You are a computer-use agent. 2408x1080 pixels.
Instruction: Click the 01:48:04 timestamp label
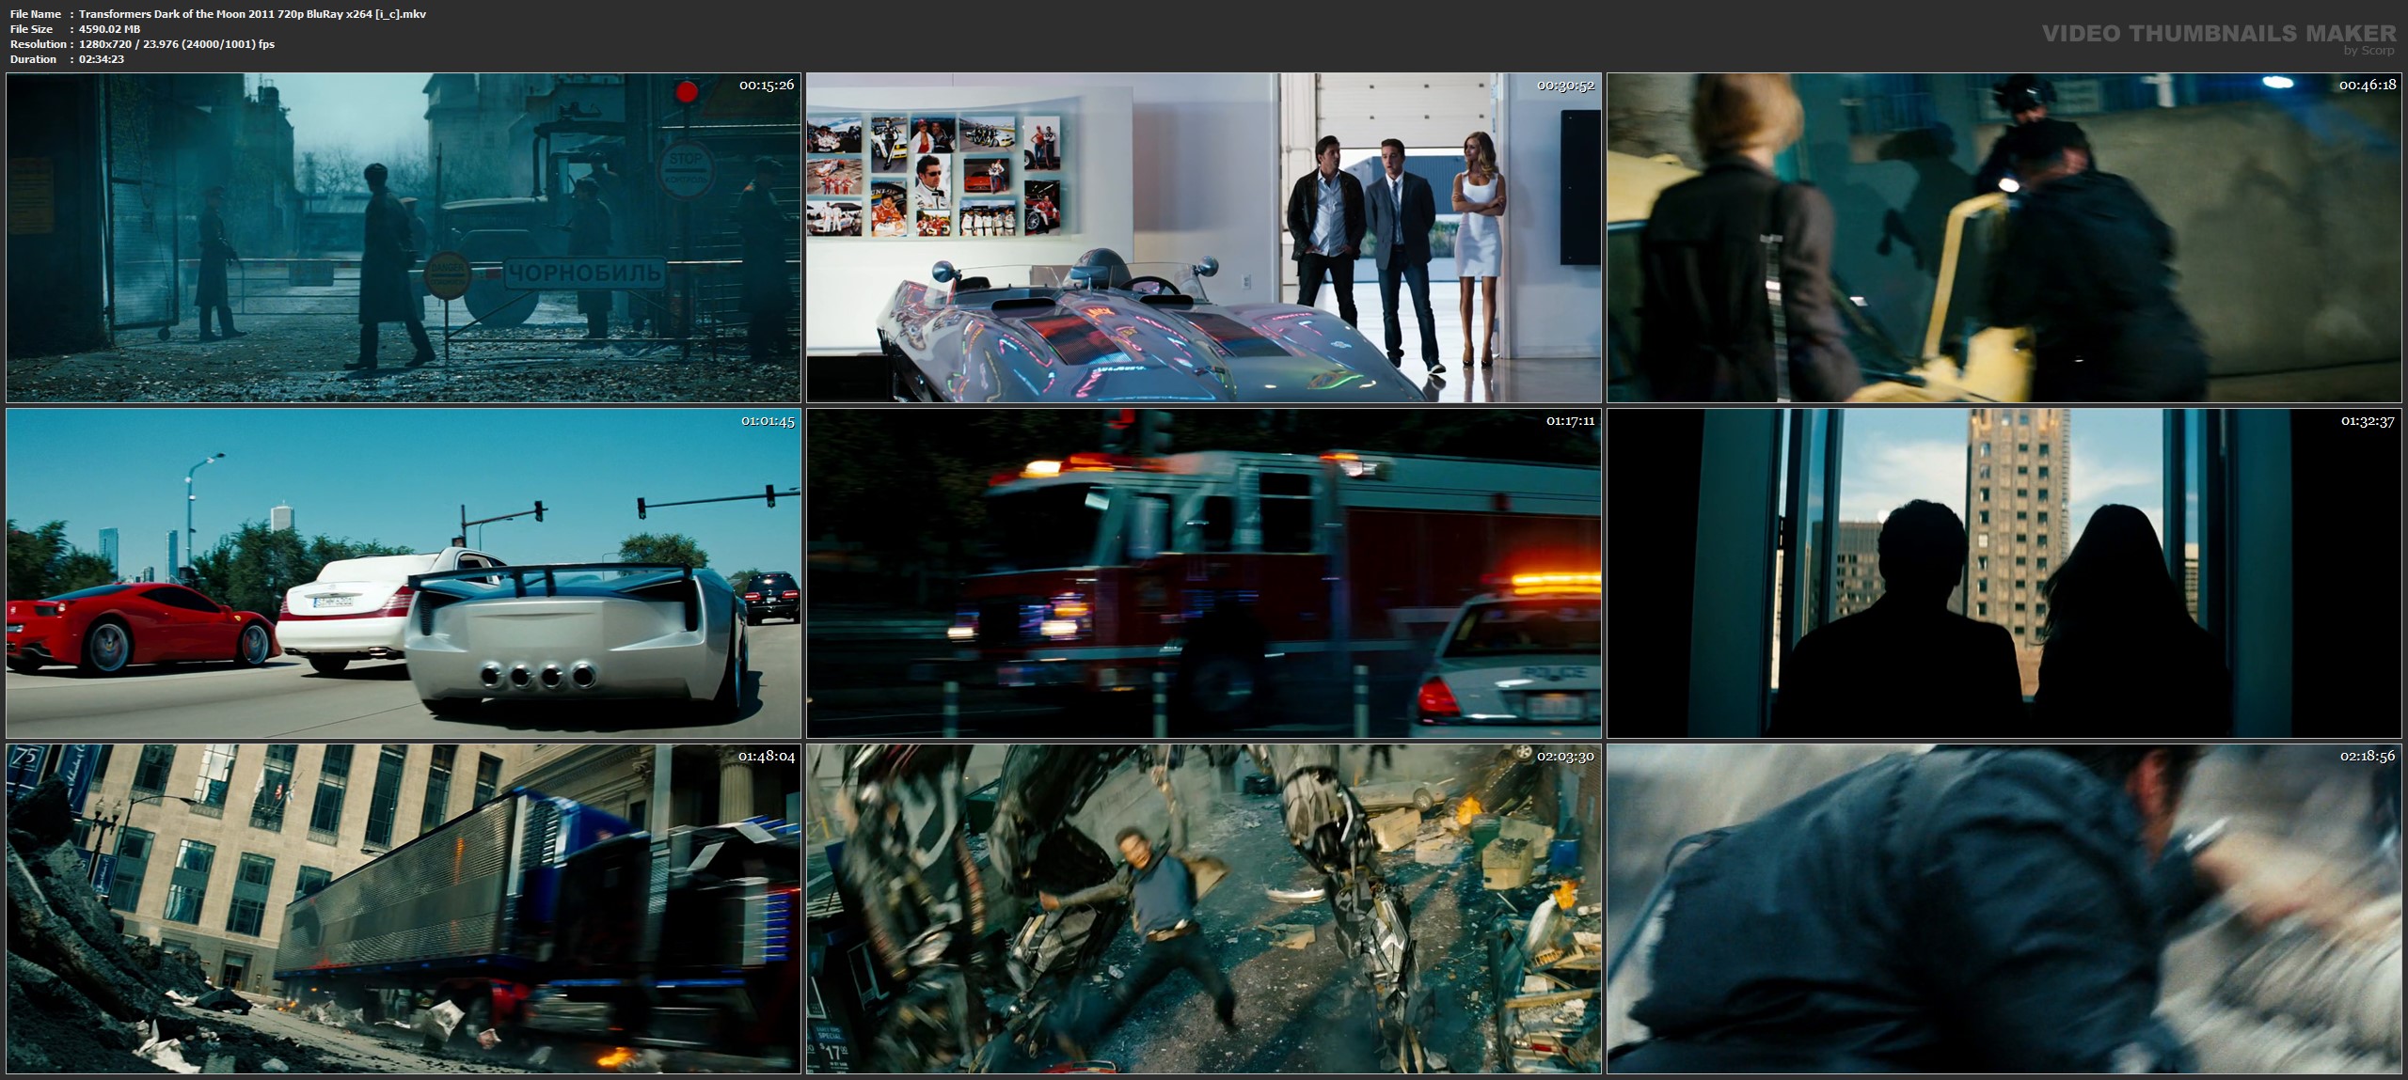pos(767,757)
